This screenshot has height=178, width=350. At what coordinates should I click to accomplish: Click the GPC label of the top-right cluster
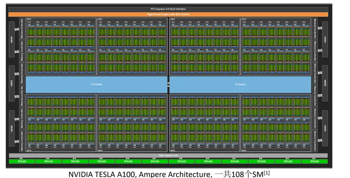click(x=244, y=19)
